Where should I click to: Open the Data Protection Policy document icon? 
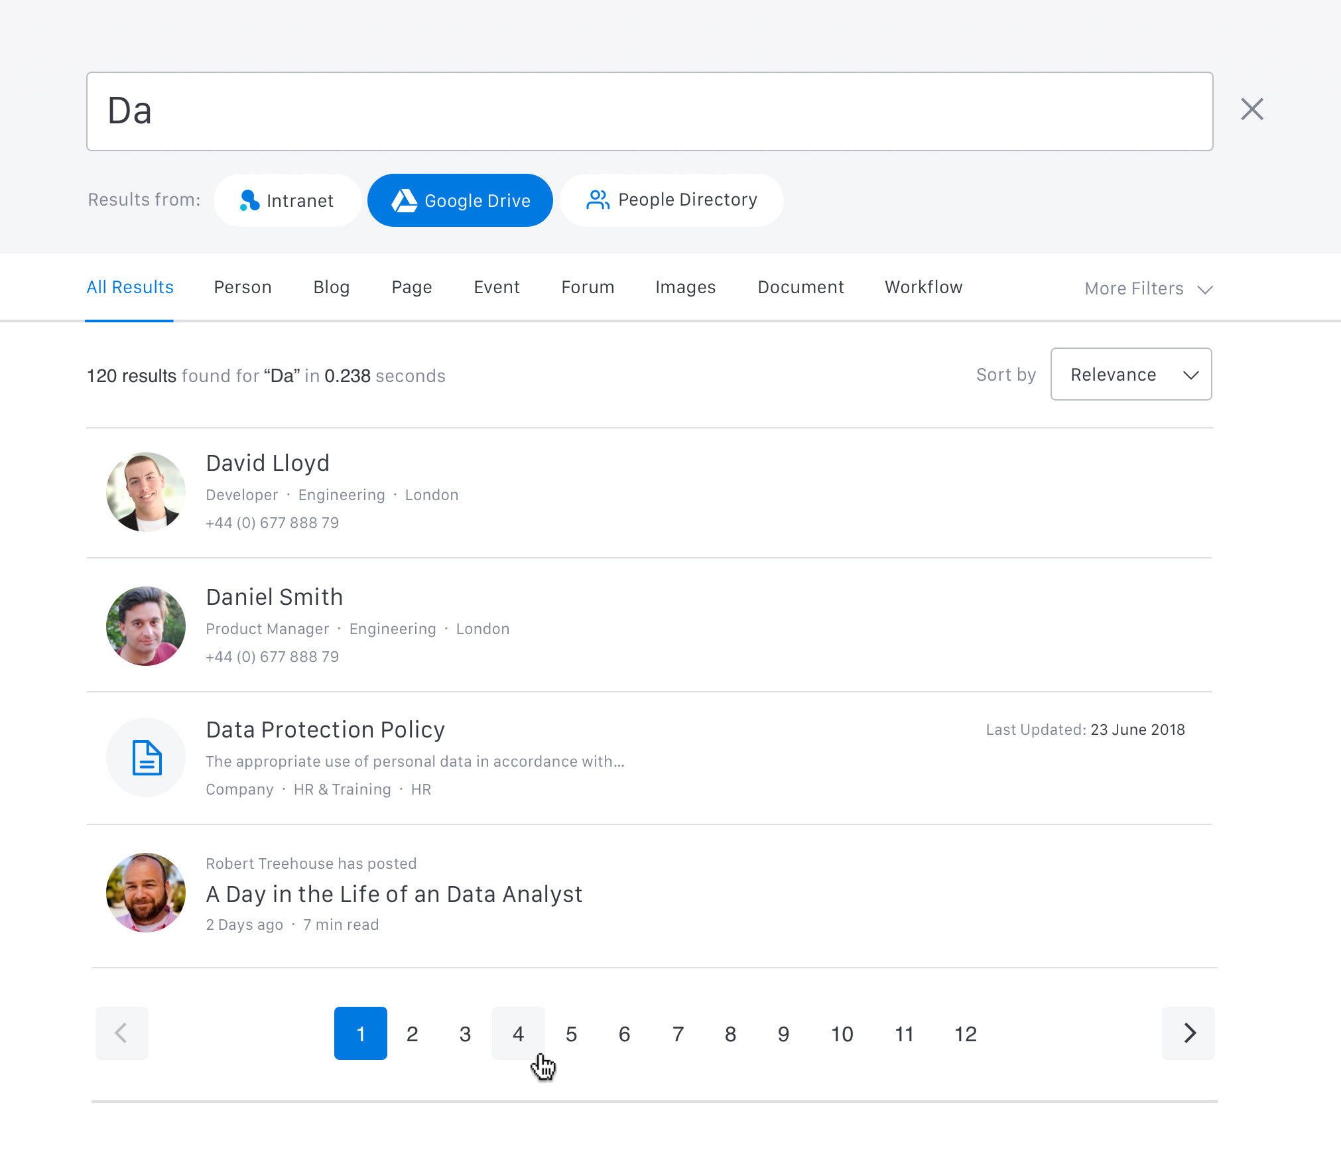[x=146, y=757]
